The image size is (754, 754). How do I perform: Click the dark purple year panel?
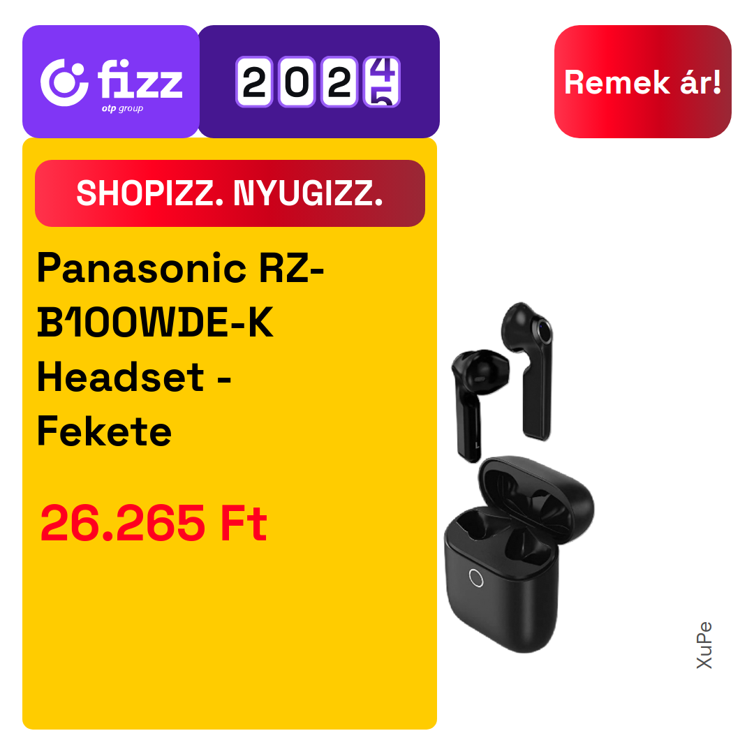pos(319,82)
